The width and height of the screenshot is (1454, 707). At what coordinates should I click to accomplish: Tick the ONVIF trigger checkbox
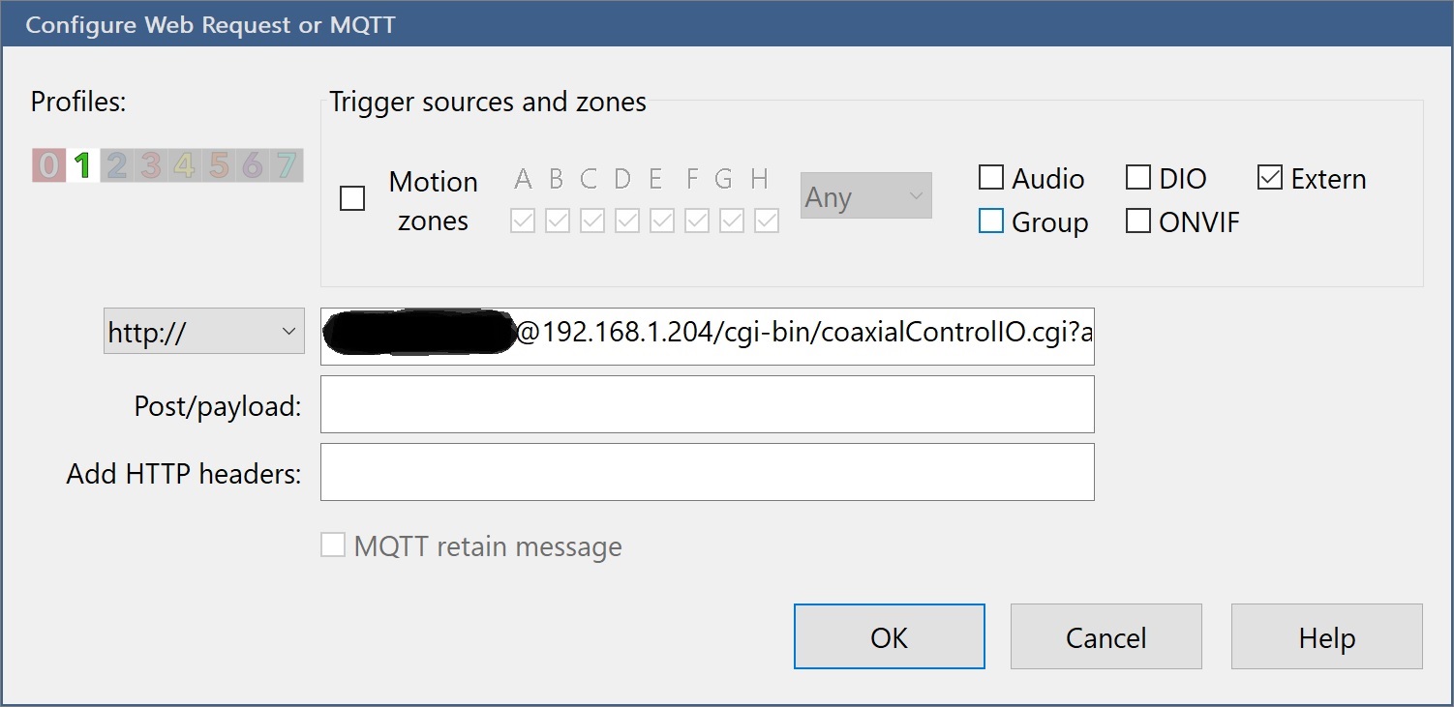coord(1138,222)
